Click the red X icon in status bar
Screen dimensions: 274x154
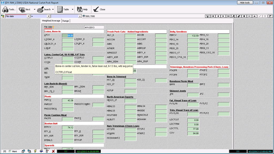point(53,151)
